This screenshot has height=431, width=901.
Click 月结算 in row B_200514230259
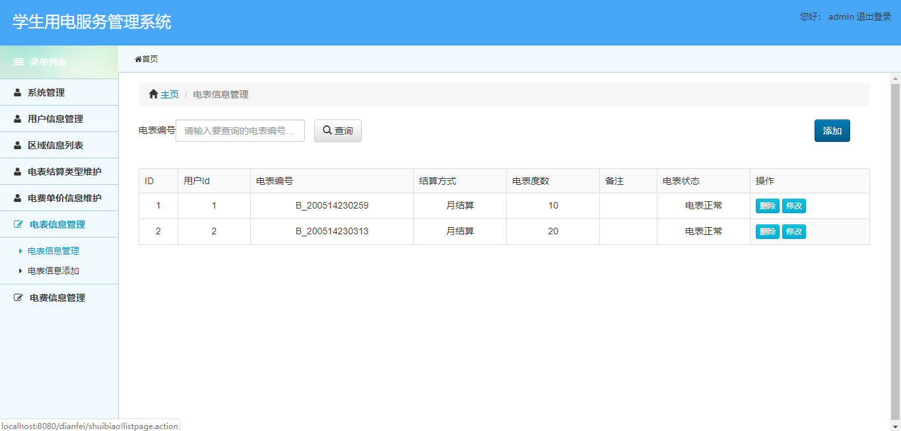point(460,206)
